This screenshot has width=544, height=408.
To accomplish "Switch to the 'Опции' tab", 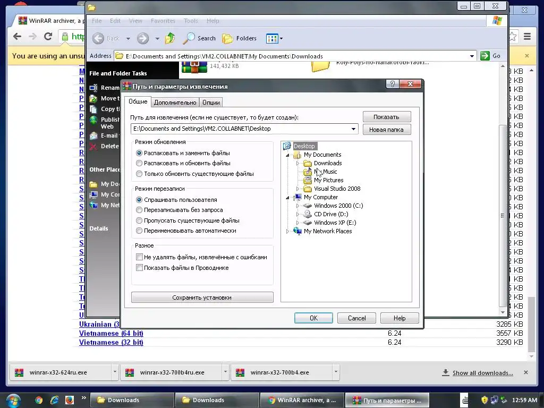I will tap(211, 103).
